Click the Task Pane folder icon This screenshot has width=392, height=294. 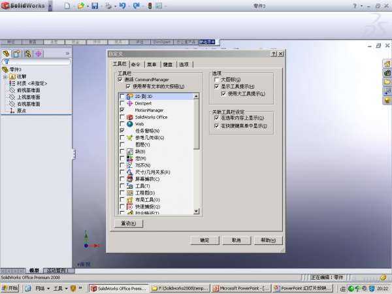coord(387,82)
